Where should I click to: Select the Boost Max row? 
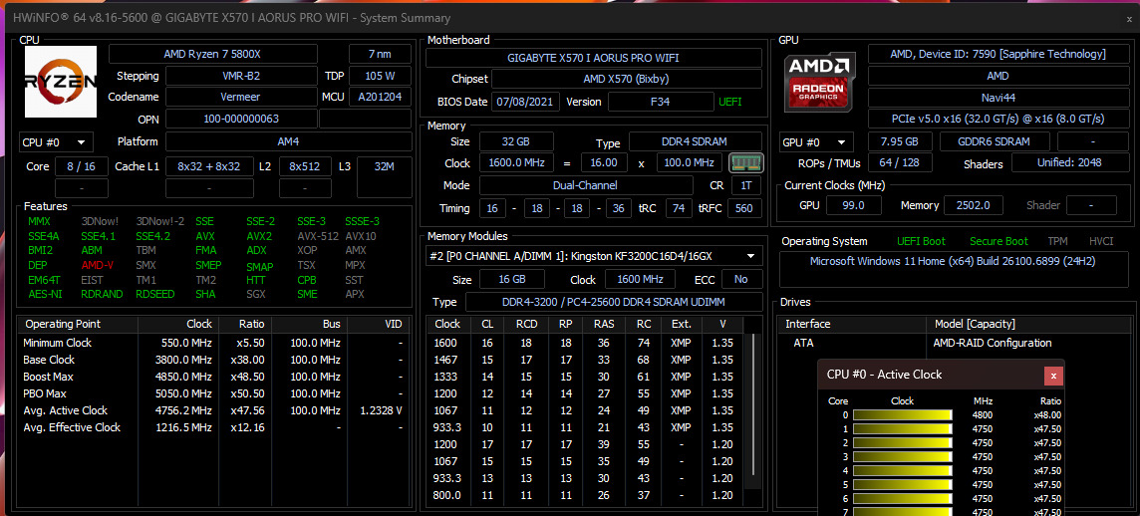pos(213,377)
